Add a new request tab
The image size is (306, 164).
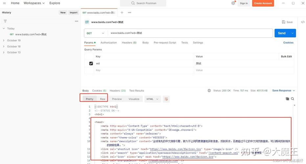(122, 12)
